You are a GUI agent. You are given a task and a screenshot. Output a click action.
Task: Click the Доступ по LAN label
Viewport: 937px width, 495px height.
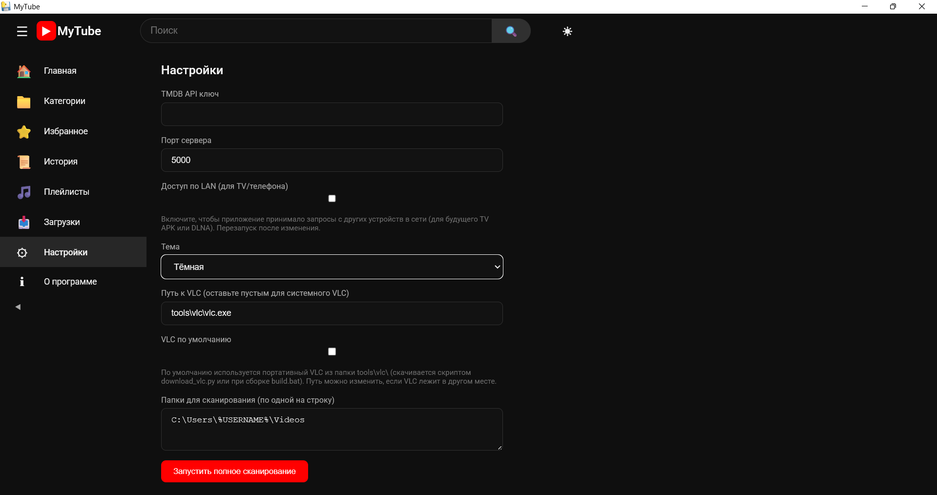[225, 186]
